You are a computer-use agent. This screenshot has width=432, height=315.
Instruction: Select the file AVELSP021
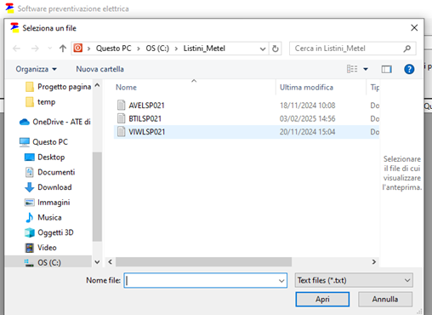(x=146, y=106)
